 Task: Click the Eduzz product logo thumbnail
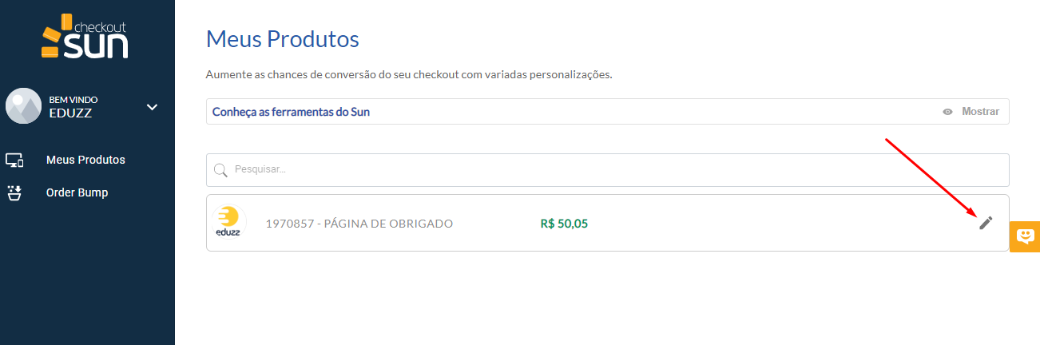pos(229,222)
